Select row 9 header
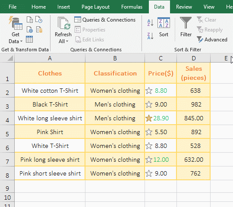This screenshot has width=233, height=207. coord(7,187)
